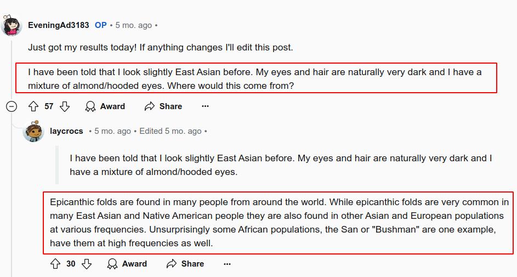Downvote EveningAd3183's post
Screen dimensions: 517x277
pyautogui.click(x=65, y=106)
